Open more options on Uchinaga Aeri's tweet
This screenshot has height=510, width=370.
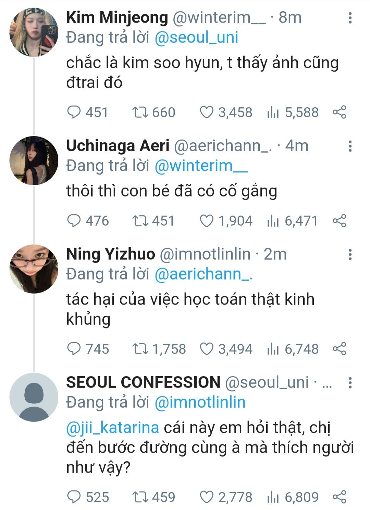(x=350, y=146)
